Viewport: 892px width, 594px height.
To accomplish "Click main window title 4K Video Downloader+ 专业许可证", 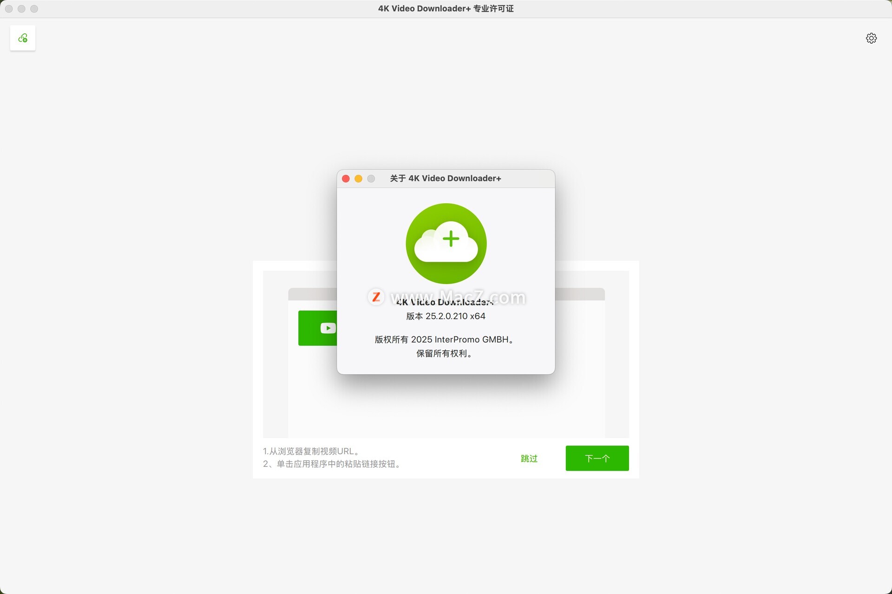I will 446,9.
